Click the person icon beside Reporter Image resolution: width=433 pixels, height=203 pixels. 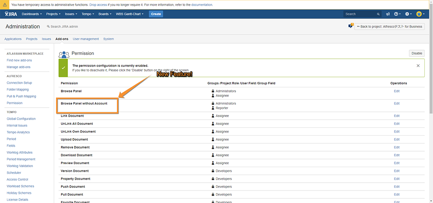(x=213, y=108)
